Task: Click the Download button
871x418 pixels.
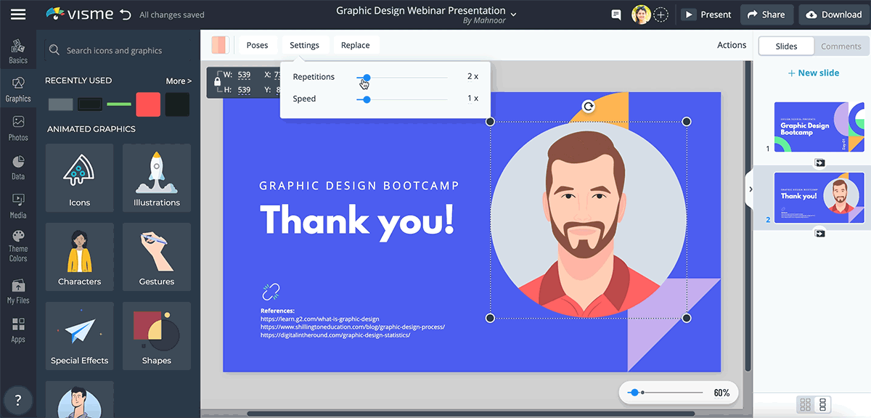Action: point(834,15)
